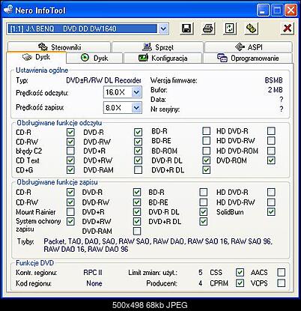The image size is (301, 311).
Task: Toggle CD Text read checkbox
Action: (70, 160)
